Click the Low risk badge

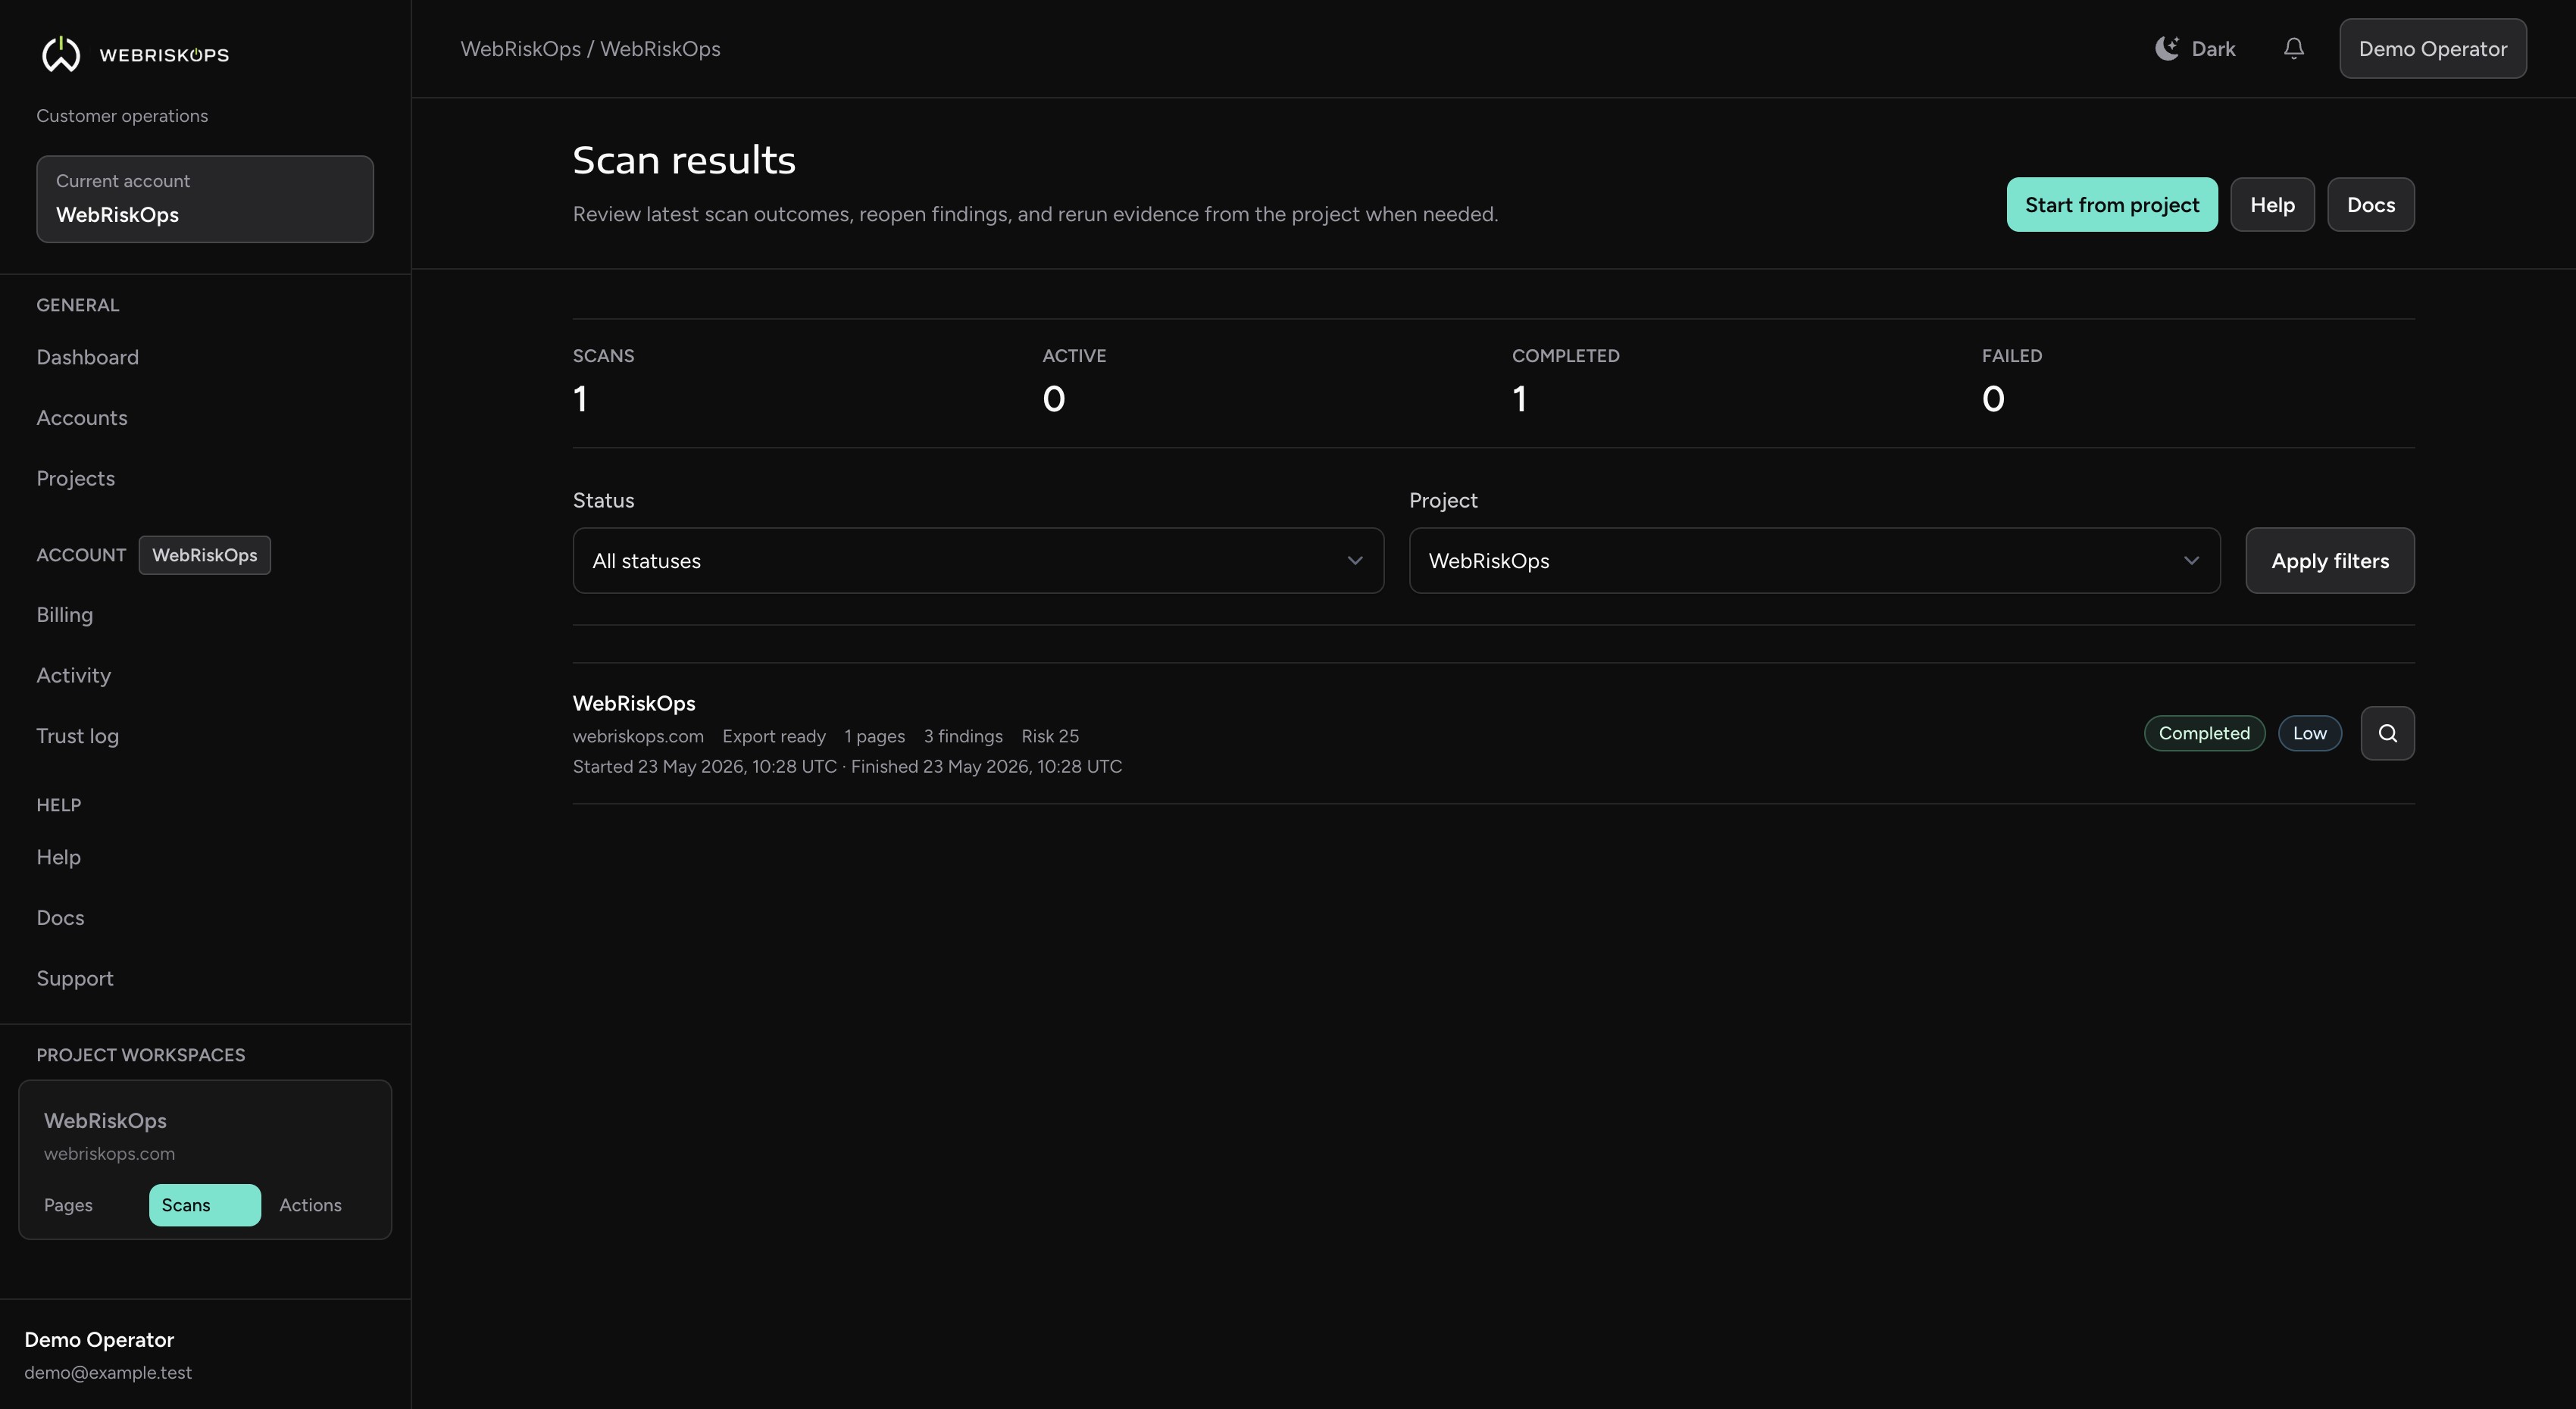pyautogui.click(x=2309, y=733)
